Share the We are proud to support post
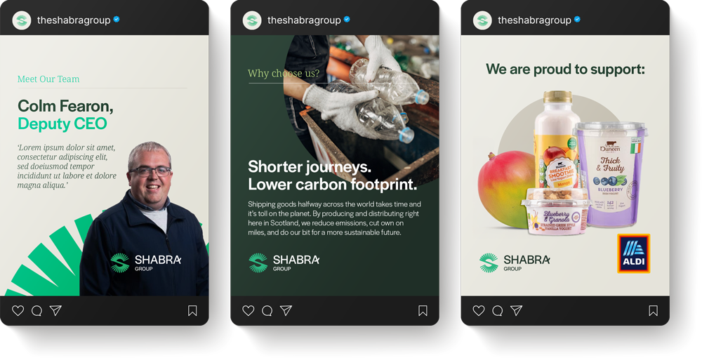 [516, 310]
